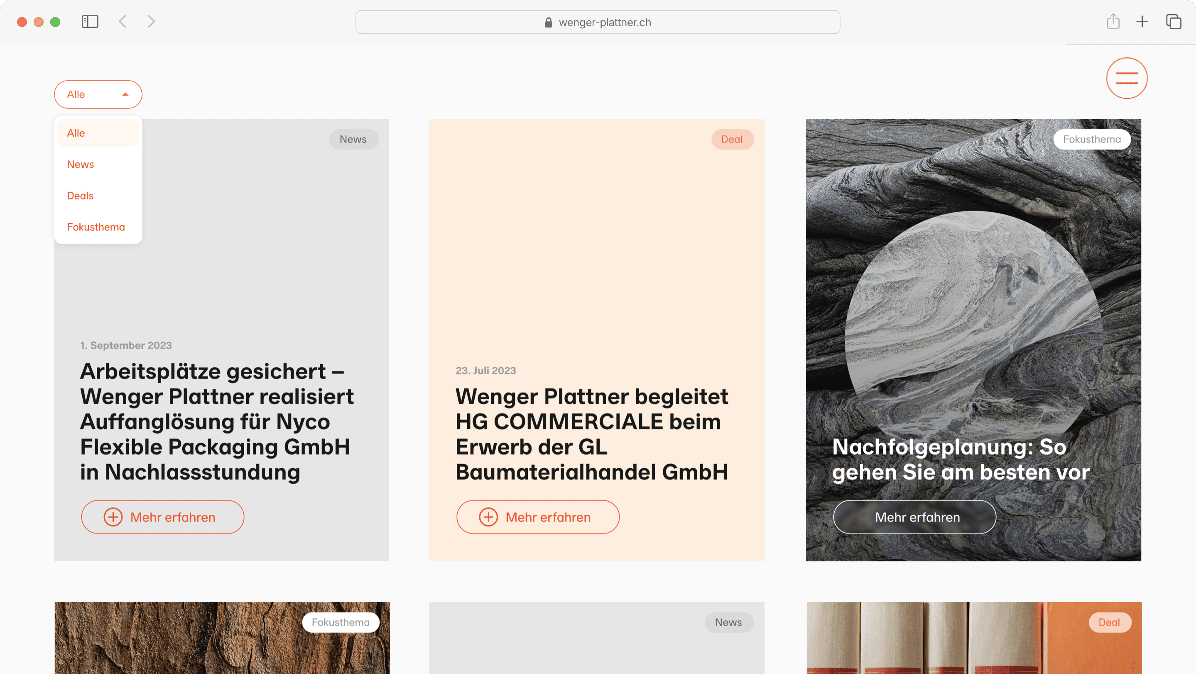This screenshot has height=674, width=1196.
Task: Choose Fokusthema filter option
Action: click(x=96, y=227)
